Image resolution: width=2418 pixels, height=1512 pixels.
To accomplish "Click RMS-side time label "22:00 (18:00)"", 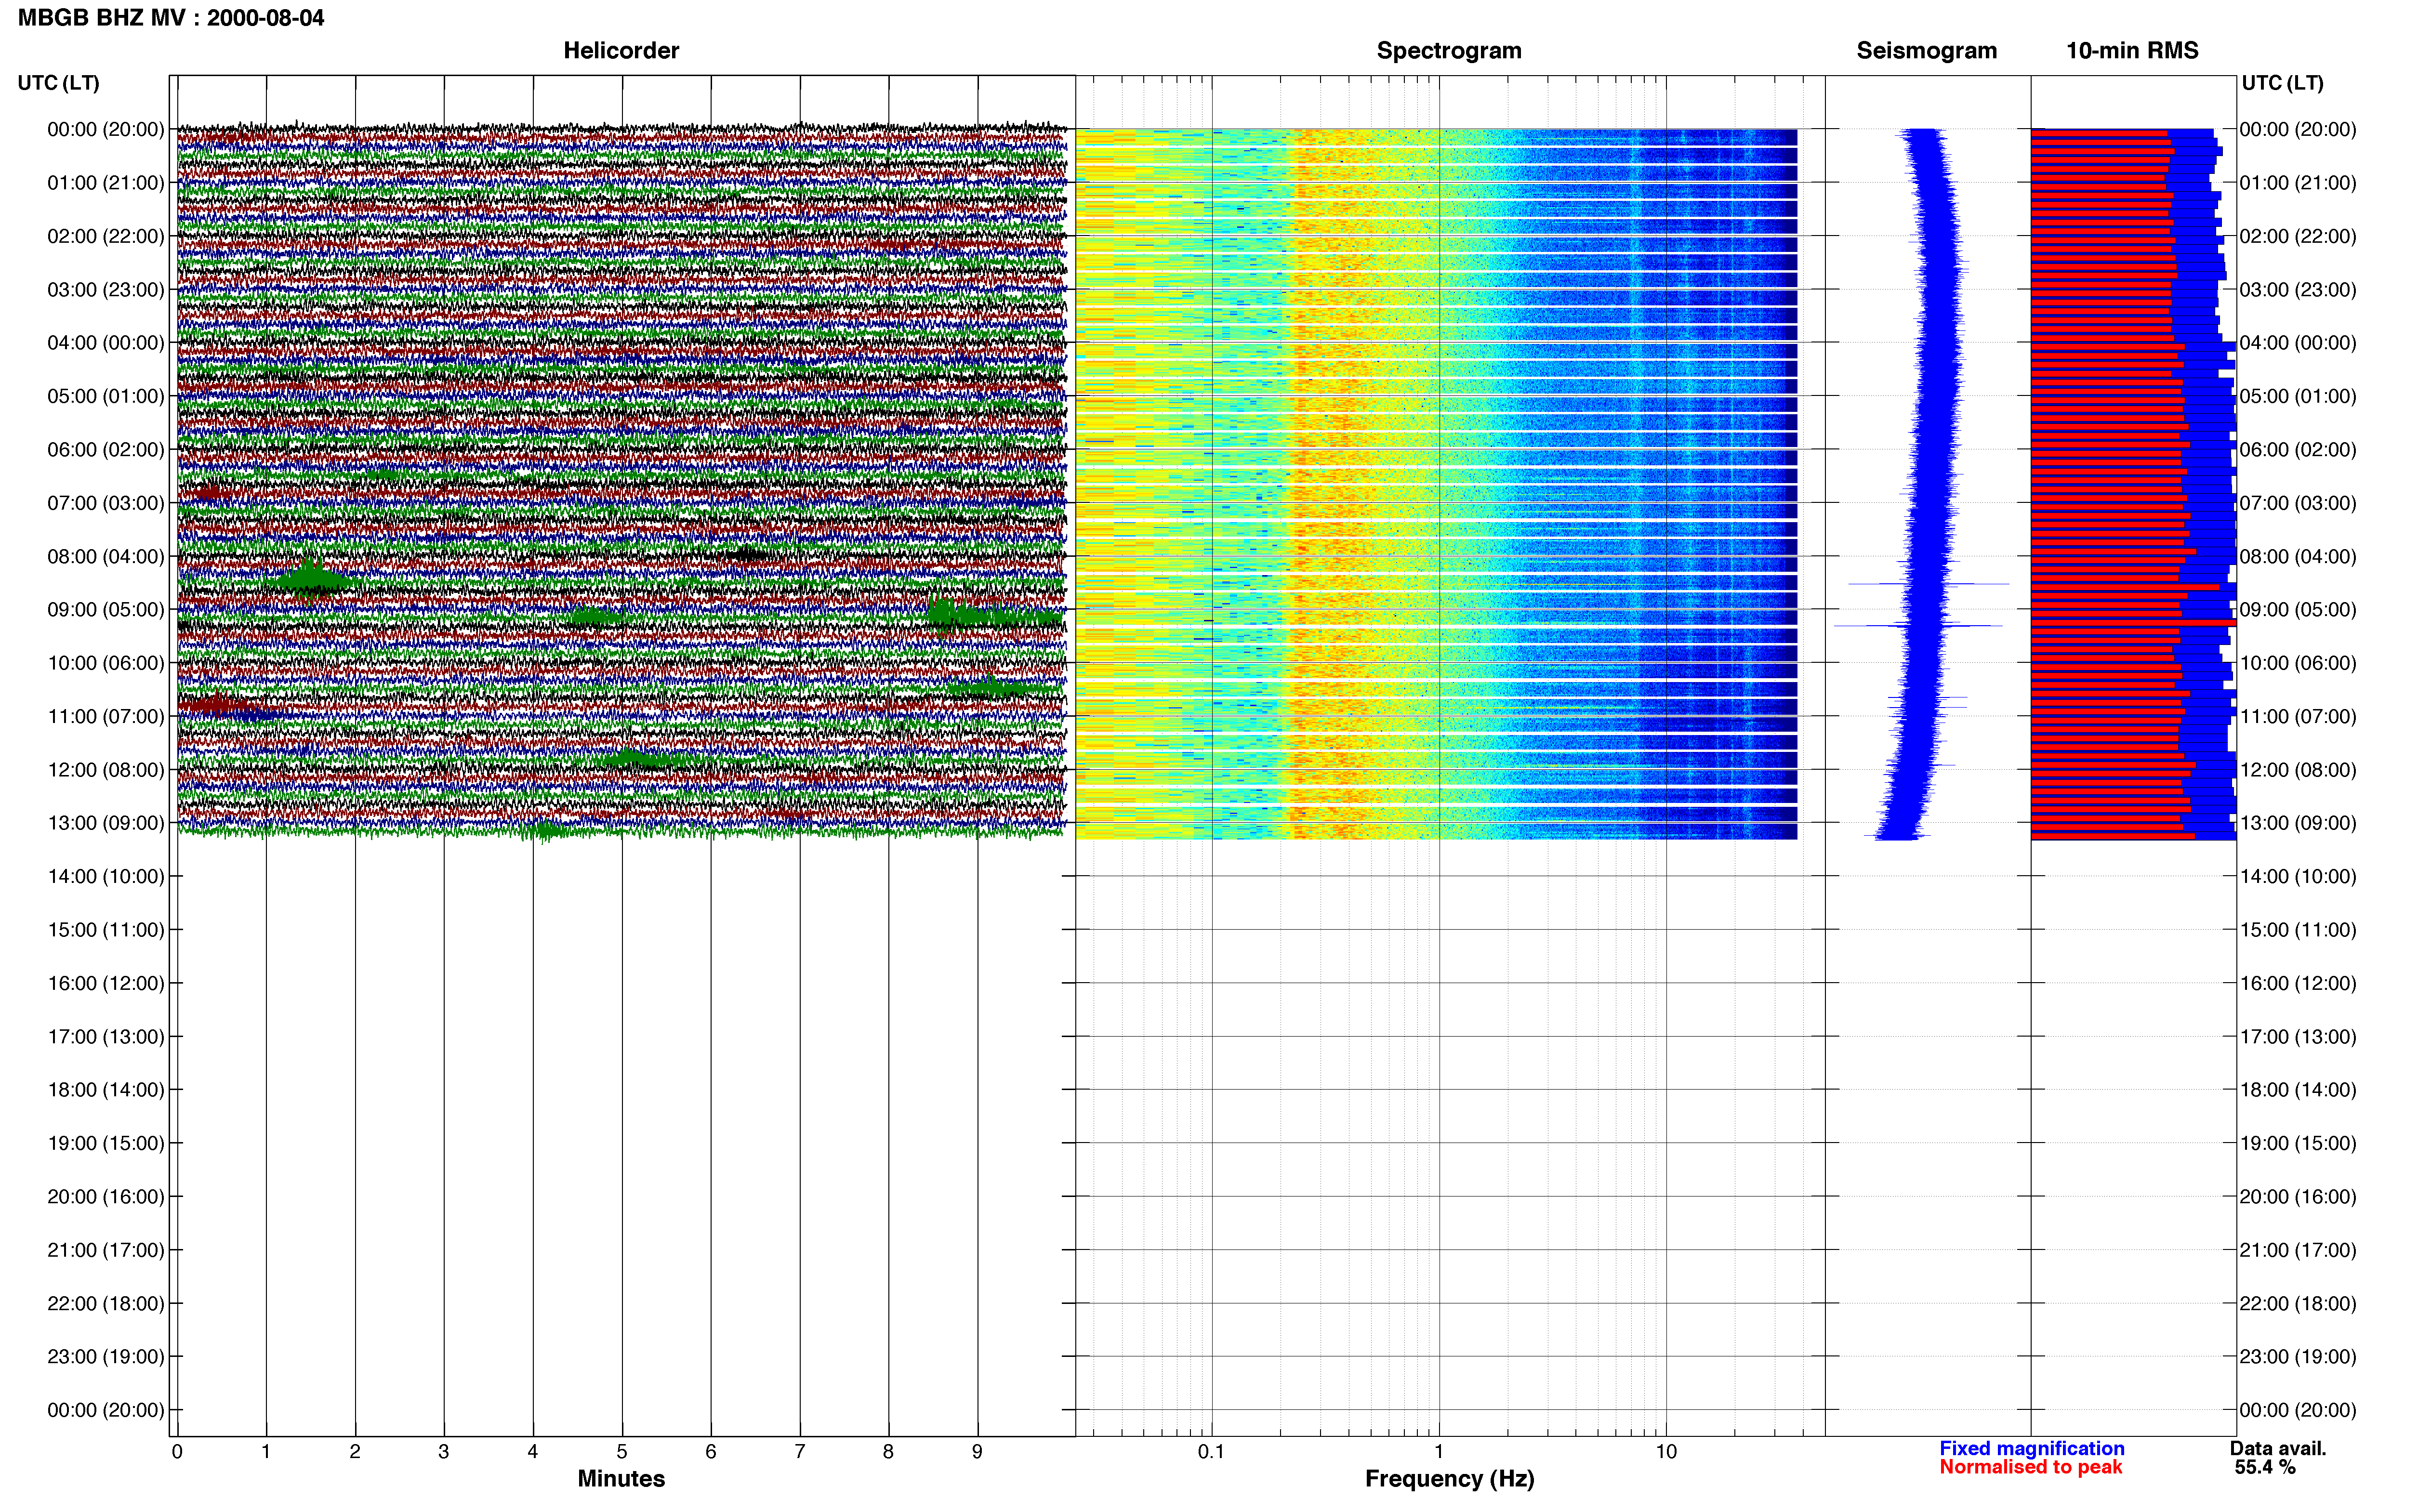I will click(2298, 1303).
